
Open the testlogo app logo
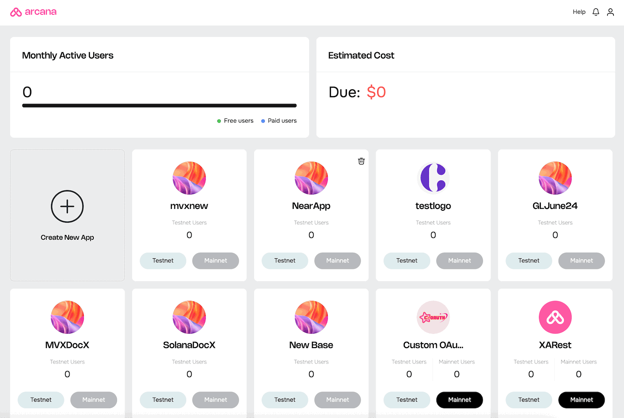pyautogui.click(x=433, y=178)
